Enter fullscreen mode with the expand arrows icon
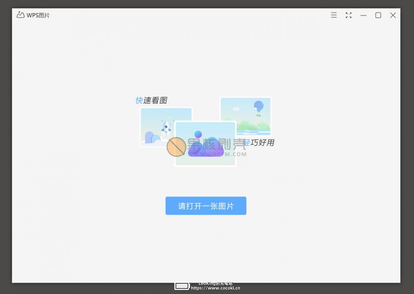This screenshot has width=414, height=294. (x=348, y=15)
